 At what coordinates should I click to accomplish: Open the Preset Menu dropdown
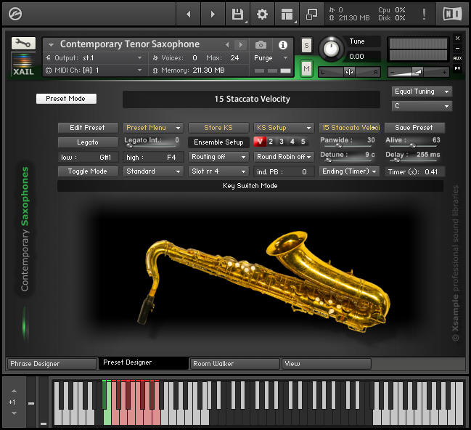pyautogui.click(x=153, y=128)
